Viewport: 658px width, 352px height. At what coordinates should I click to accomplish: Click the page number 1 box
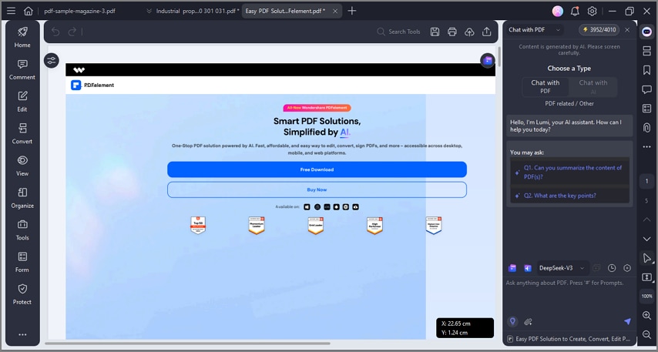pos(646,181)
